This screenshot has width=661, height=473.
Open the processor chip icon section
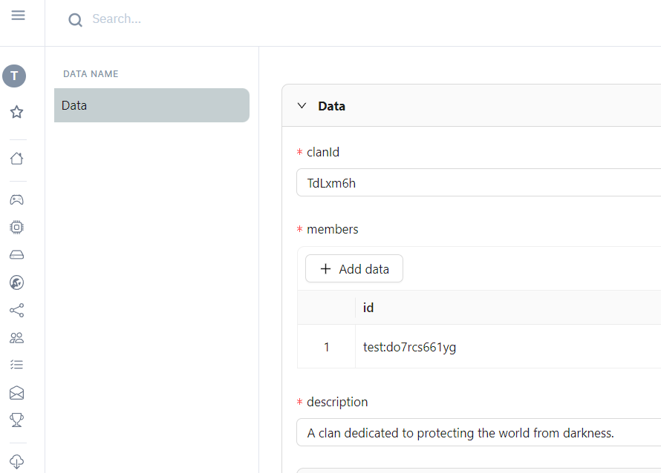[x=17, y=228]
